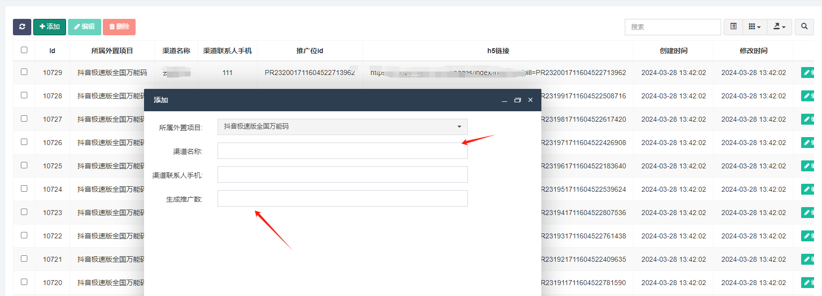
Task: Click the 渠道名称 column header
Action: pyautogui.click(x=176, y=51)
